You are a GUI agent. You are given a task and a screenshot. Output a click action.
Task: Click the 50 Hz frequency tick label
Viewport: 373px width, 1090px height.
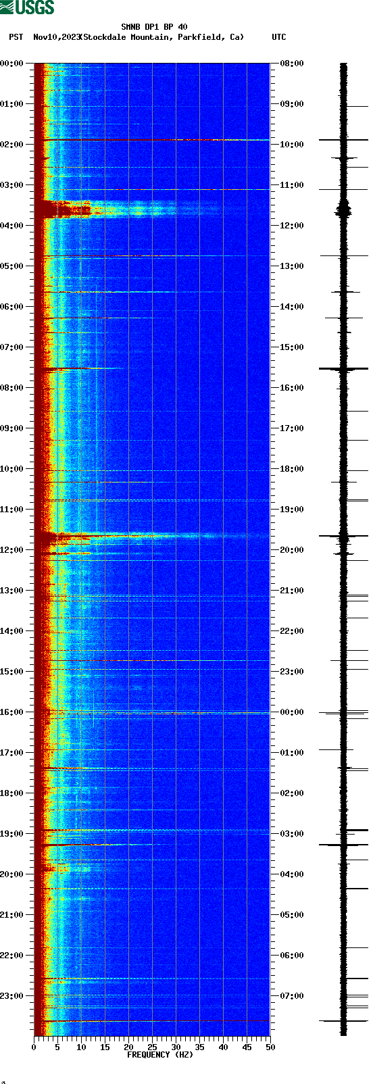tap(270, 1047)
